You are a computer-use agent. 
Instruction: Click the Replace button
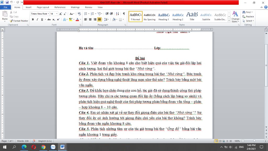248,17
